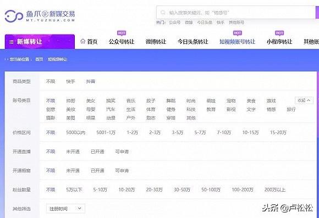Choose the 动漫 account category
This screenshot has width=319, height=218.
(x=111, y=118)
